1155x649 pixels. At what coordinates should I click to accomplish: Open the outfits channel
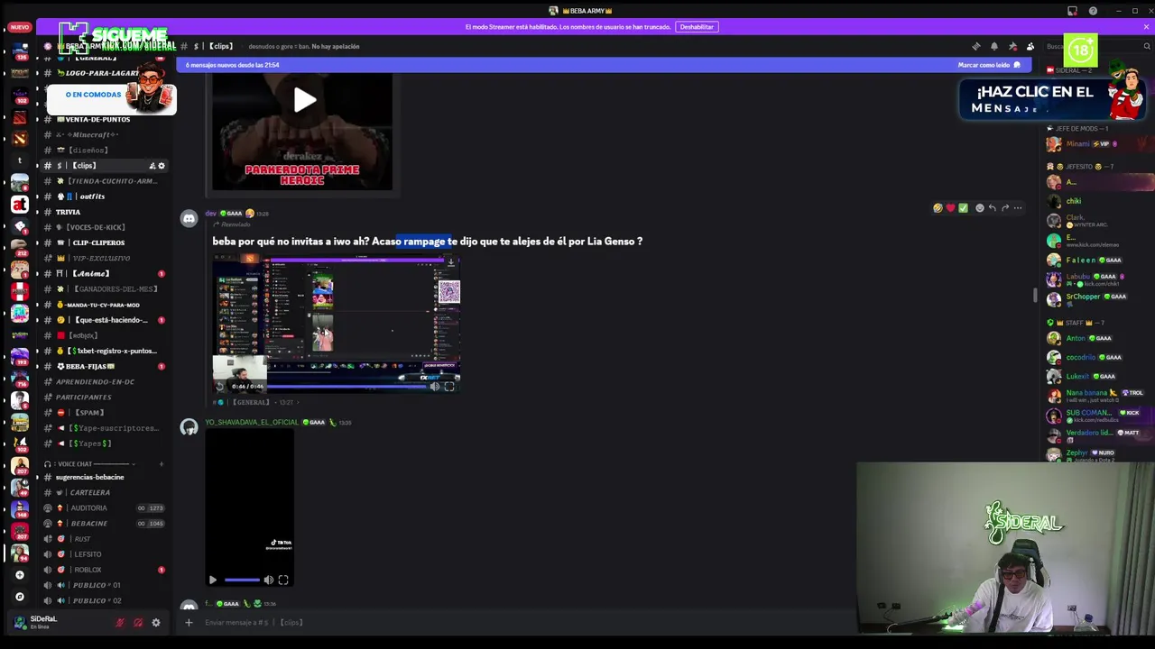(x=106, y=197)
